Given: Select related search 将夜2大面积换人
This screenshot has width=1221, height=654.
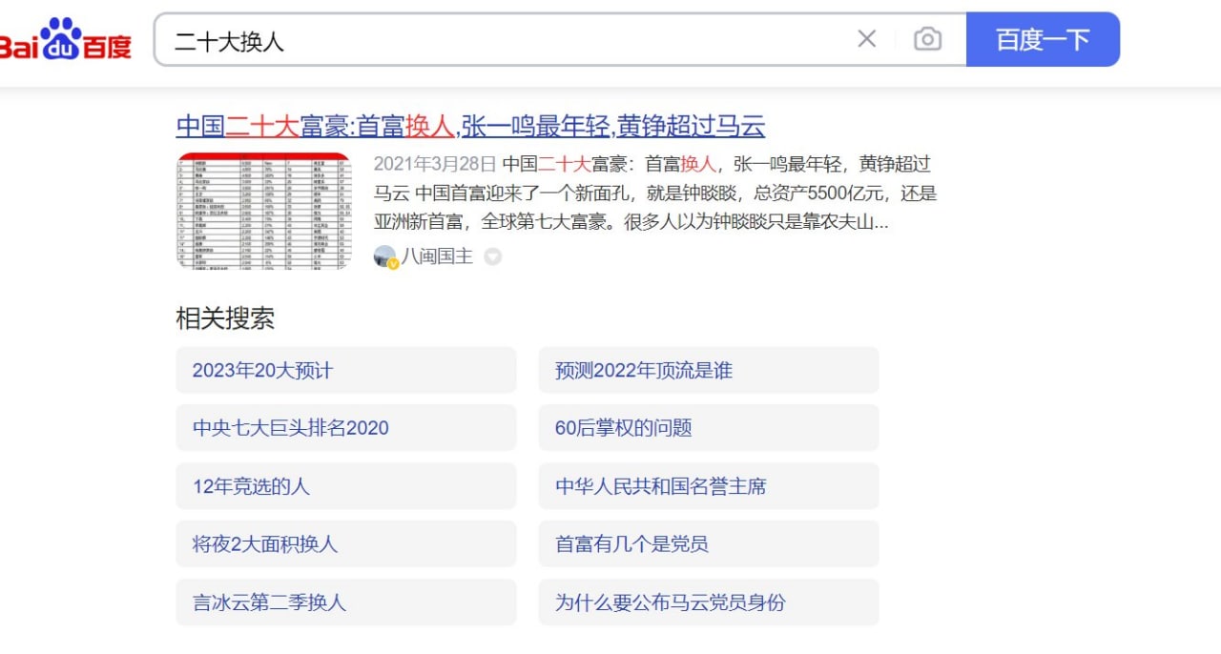Looking at the screenshot, I should [345, 544].
